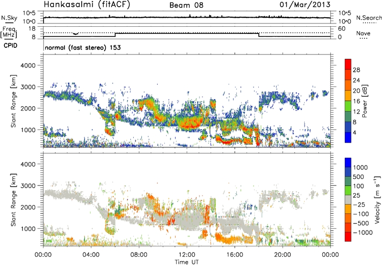
Task: Pick the red -1000 m/s velocity swatch
Action: pyautogui.click(x=348, y=237)
